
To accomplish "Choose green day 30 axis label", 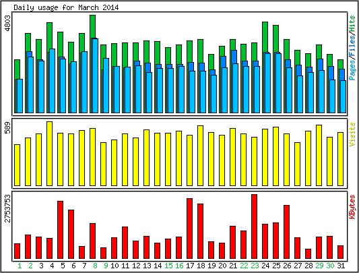I will 330,266.
